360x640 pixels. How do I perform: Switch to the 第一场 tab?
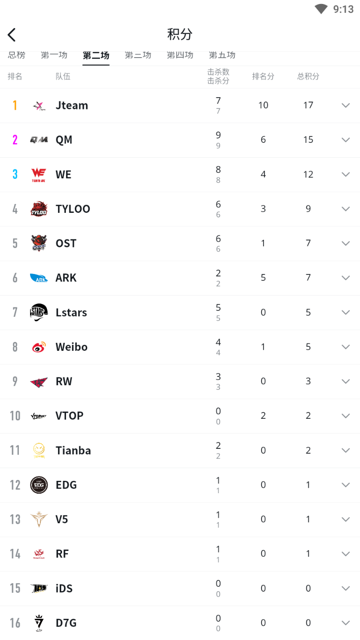54,55
